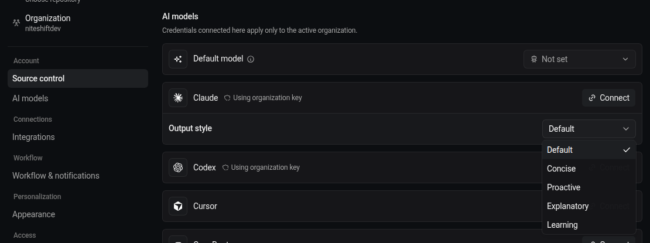Select the checked Default output style option
Image resolution: width=650 pixels, height=243 pixels.
(x=589, y=150)
